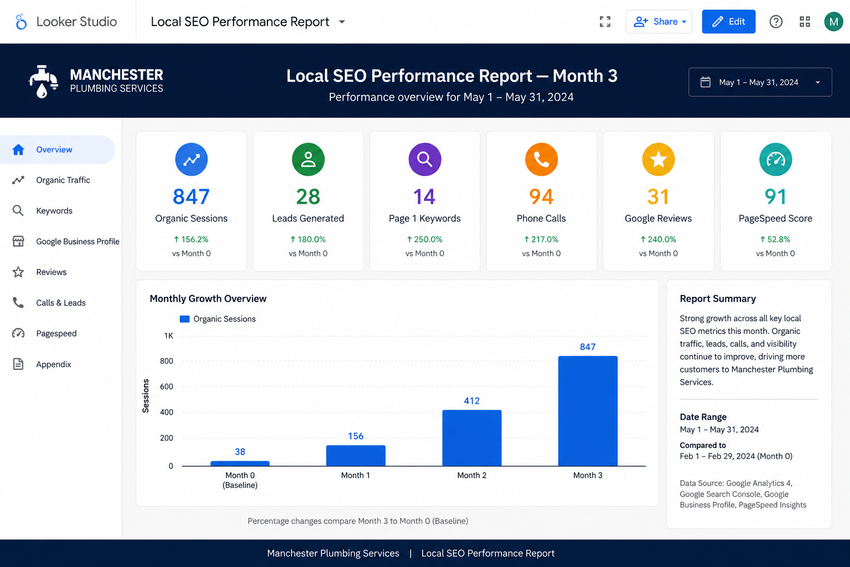Click the Month 3 bar in chart
Image resolution: width=850 pixels, height=567 pixels.
(x=588, y=411)
